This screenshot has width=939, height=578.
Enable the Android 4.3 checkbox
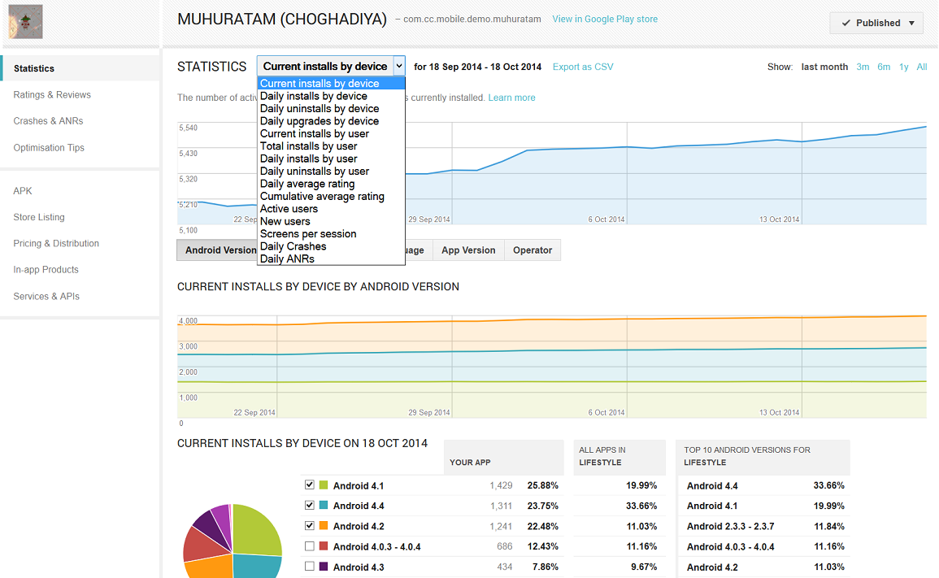[309, 566]
